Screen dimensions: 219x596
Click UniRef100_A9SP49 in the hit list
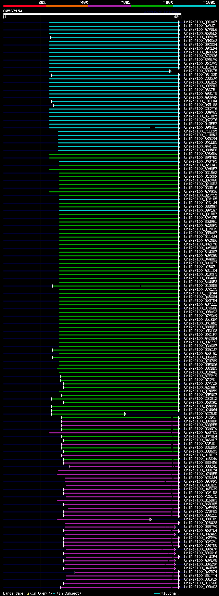201,98
